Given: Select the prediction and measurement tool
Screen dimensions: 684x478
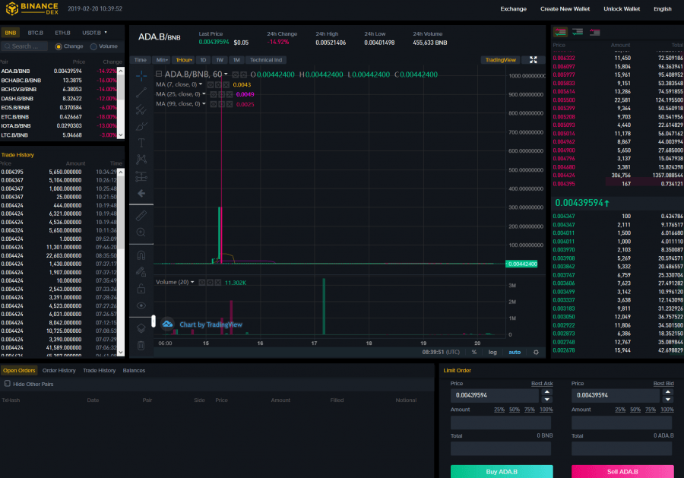Looking at the screenshot, I should click(x=141, y=176).
